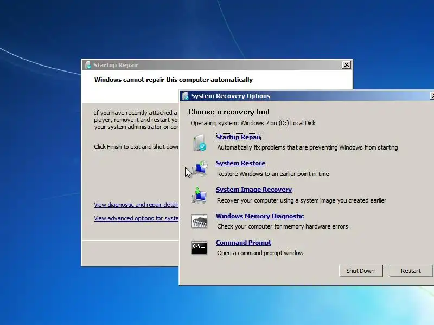Open the Startup Repair link

238,137
